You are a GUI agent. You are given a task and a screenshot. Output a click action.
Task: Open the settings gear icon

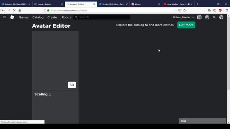[x=221, y=17]
